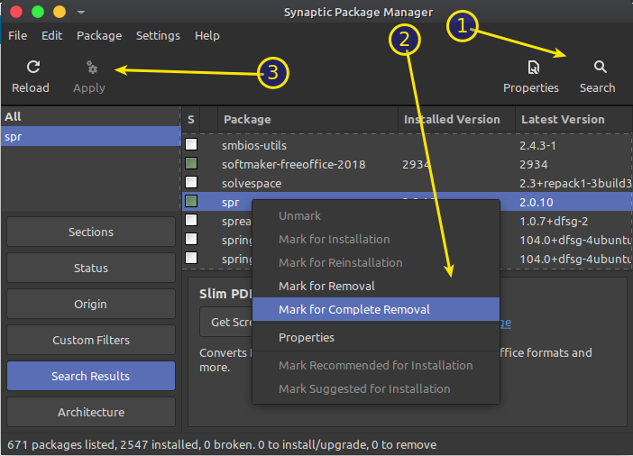Click the spr package name

(x=231, y=203)
